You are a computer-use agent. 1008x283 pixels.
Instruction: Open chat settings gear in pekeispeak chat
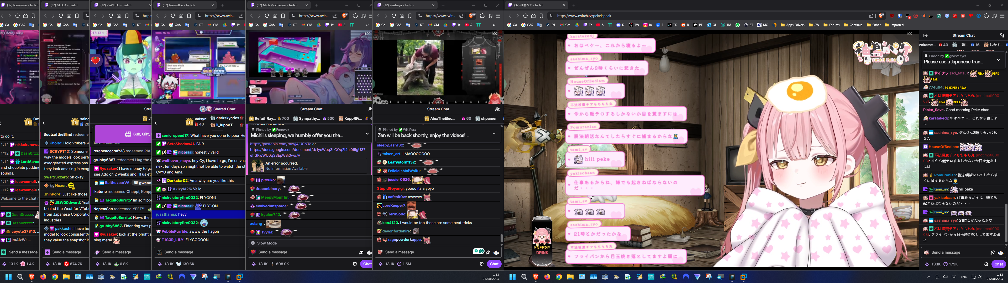pos(986,264)
